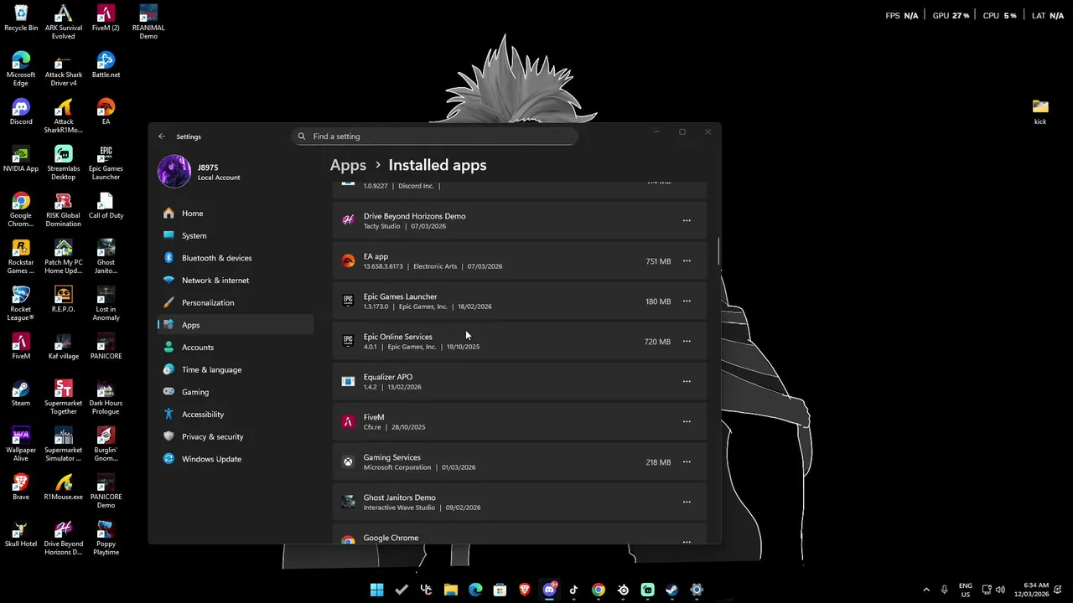Select the Battle.net desktop shortcut
The image size is (1073, 603).
click(106, 65)
